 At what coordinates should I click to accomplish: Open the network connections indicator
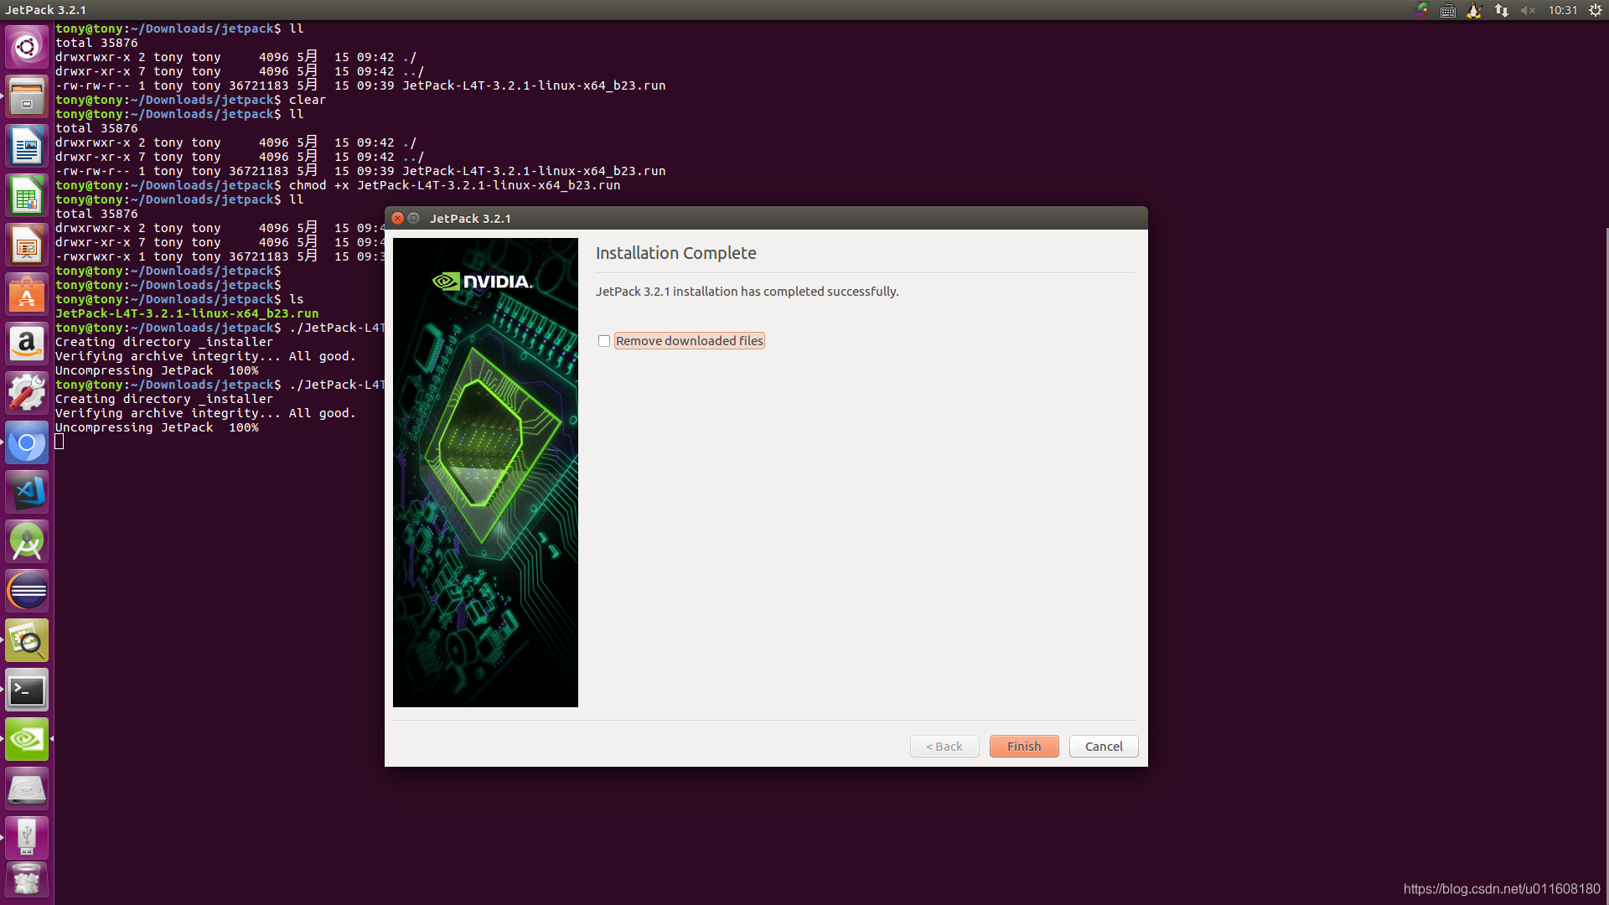[x=1501, y=10]
